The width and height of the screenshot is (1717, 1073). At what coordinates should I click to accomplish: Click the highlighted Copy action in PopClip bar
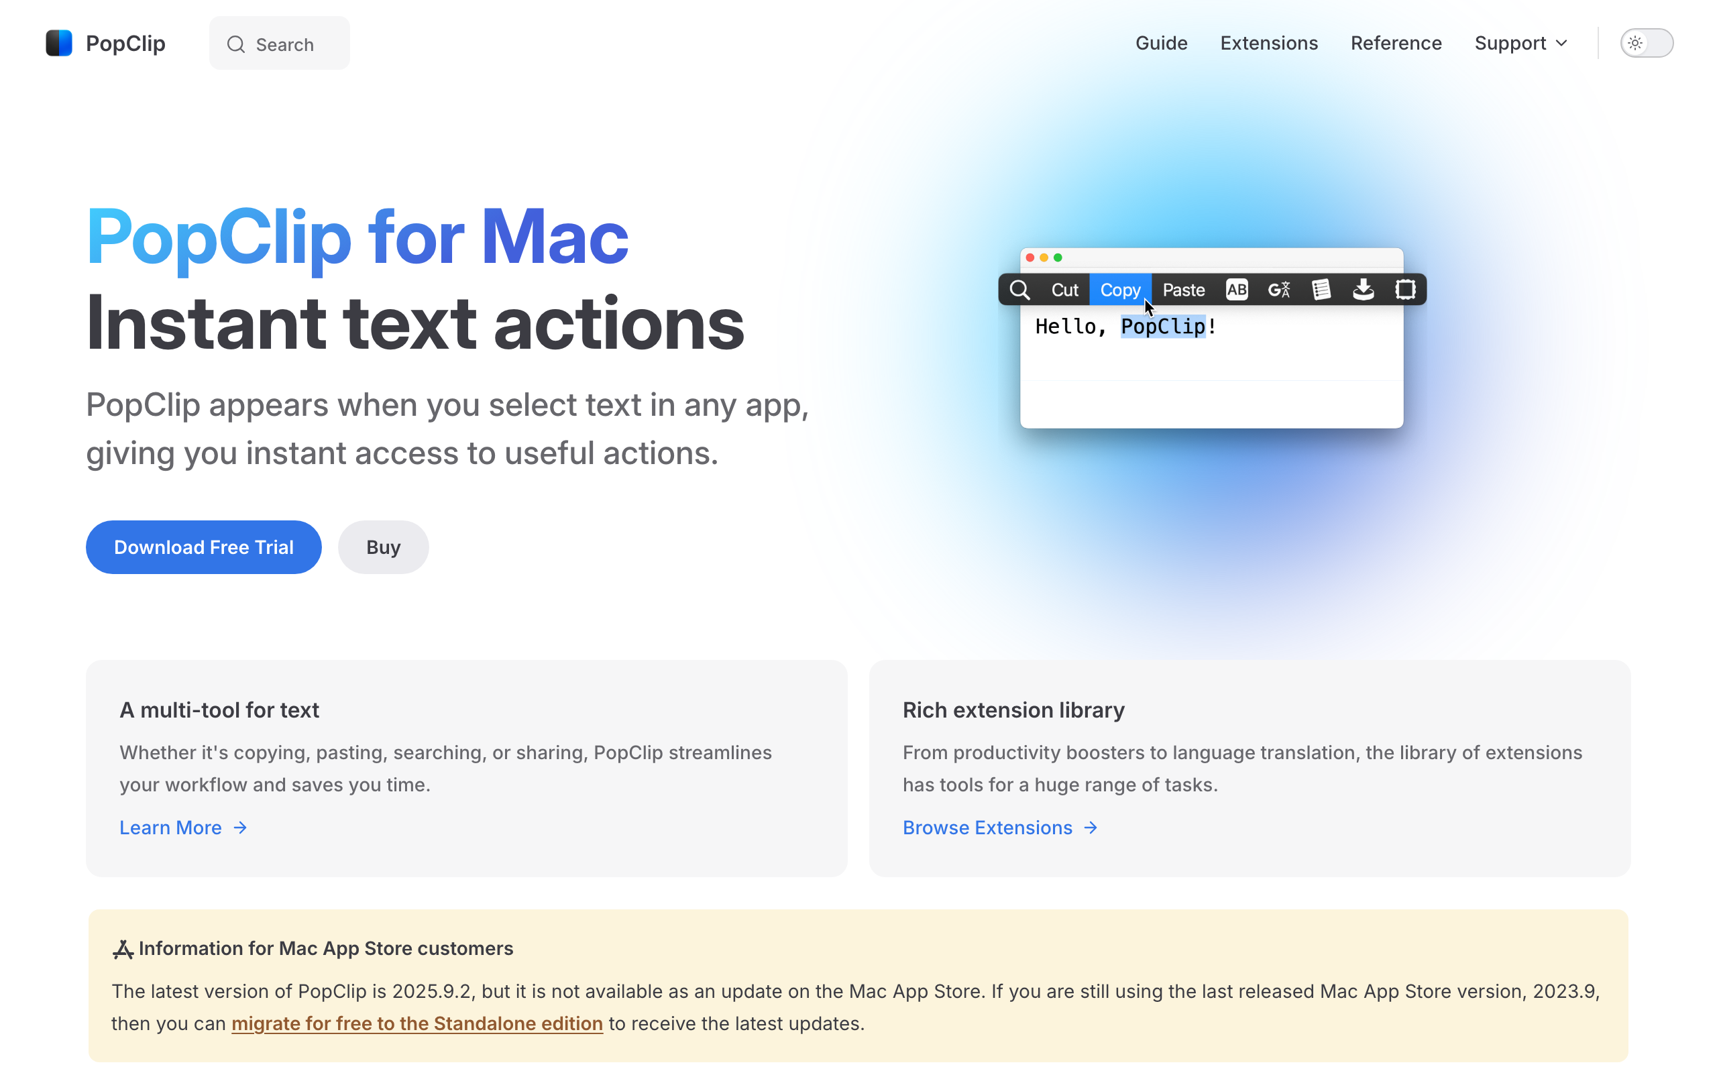[1120, 289]
